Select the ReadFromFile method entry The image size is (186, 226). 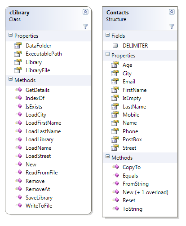tap(42, 173)
